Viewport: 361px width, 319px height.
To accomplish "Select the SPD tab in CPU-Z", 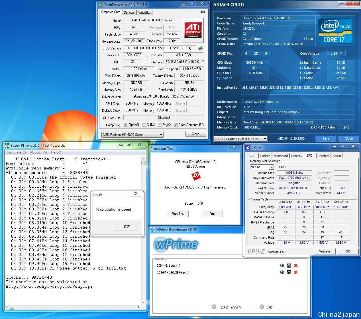I will (x=310, y=156).
